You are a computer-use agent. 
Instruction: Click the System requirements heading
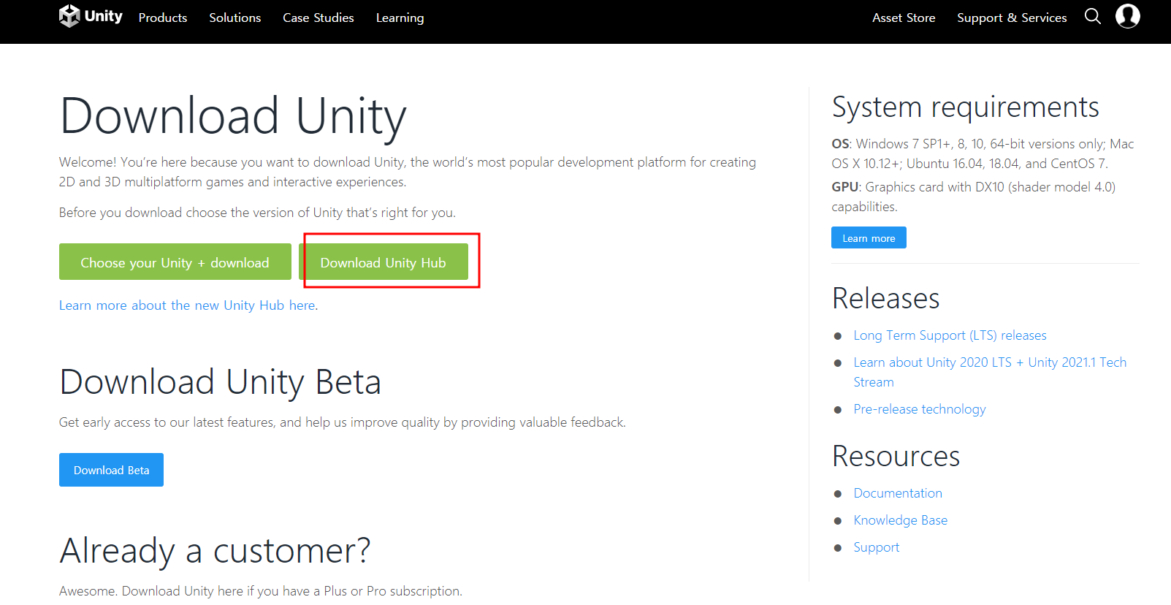pyautogui.click(x=966, y=107)
